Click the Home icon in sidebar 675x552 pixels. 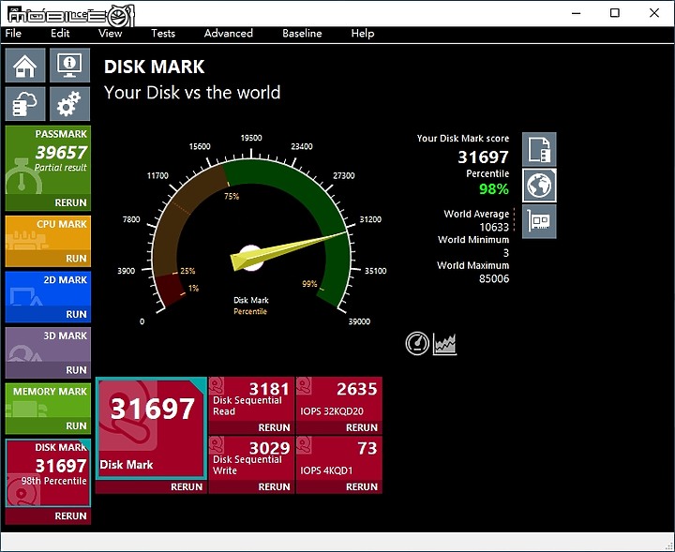coord(25,66)
